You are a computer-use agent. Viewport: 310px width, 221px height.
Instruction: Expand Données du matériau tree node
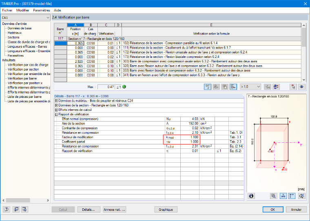point(56,101)
